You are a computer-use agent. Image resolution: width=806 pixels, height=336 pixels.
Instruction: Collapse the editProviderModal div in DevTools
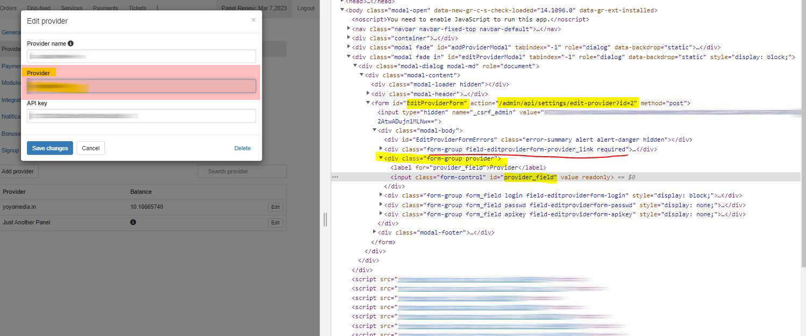(x=349, y=56)
